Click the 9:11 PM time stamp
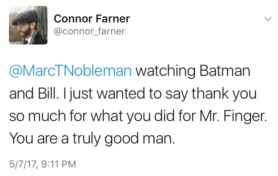The width and height of the screenshot is (278, 176). [x=59, y=163]
